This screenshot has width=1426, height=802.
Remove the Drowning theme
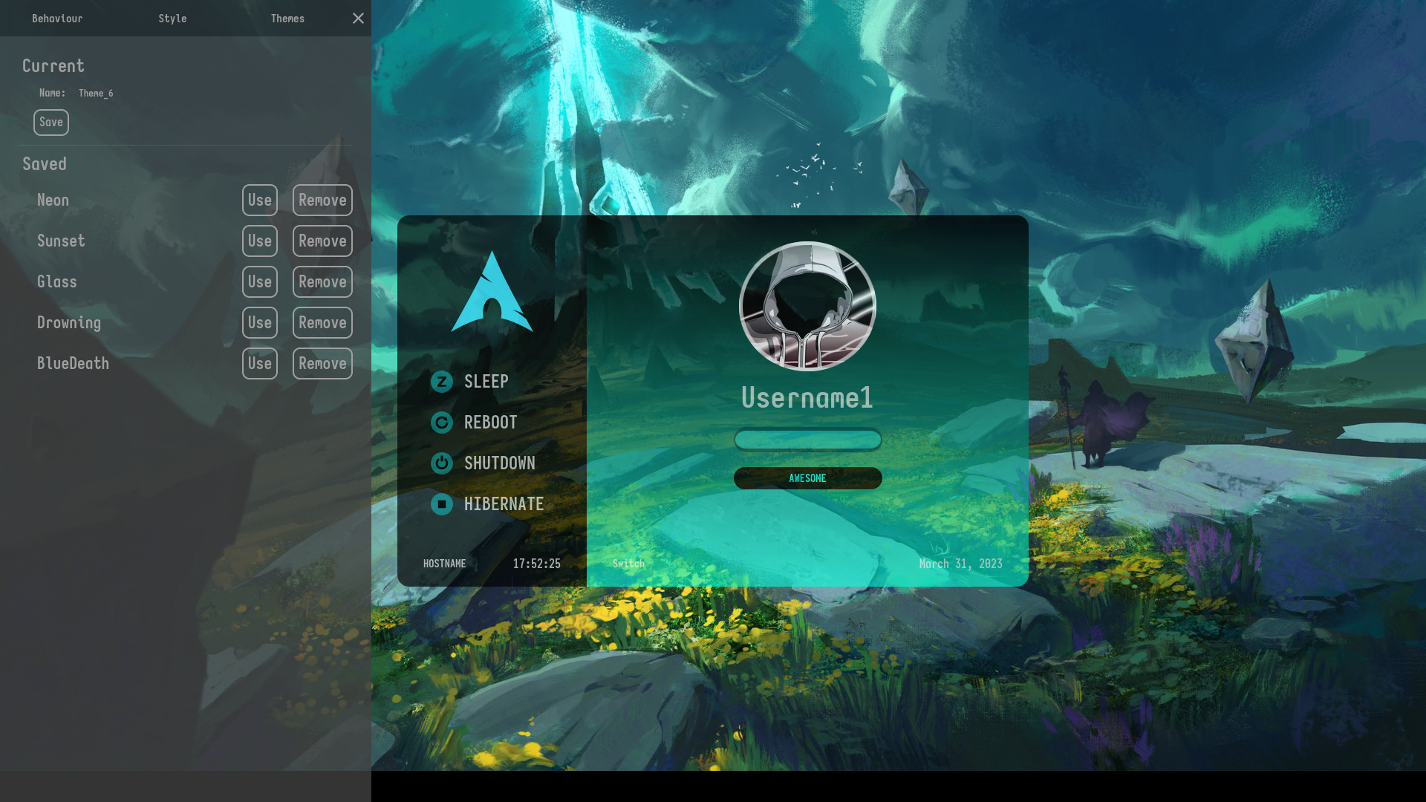[x=322, y=323]
